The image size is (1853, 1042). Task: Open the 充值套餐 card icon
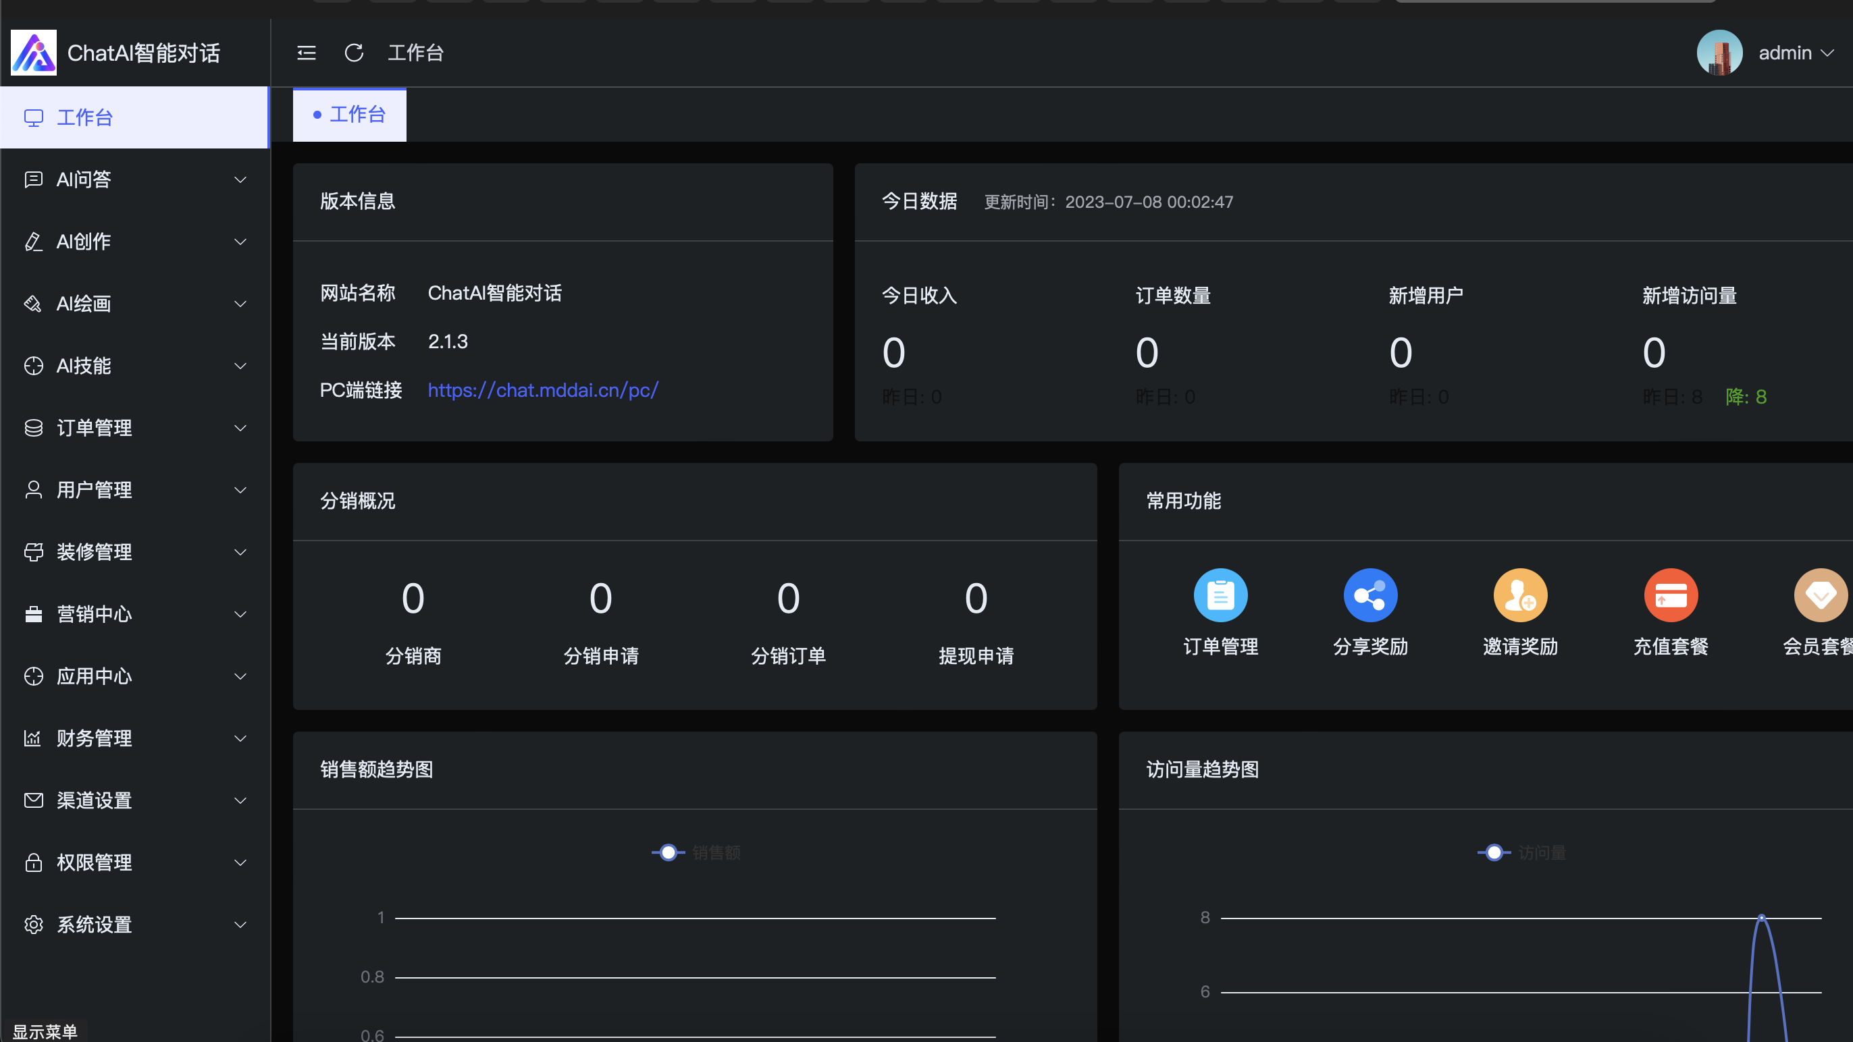tap(1670, 595)
